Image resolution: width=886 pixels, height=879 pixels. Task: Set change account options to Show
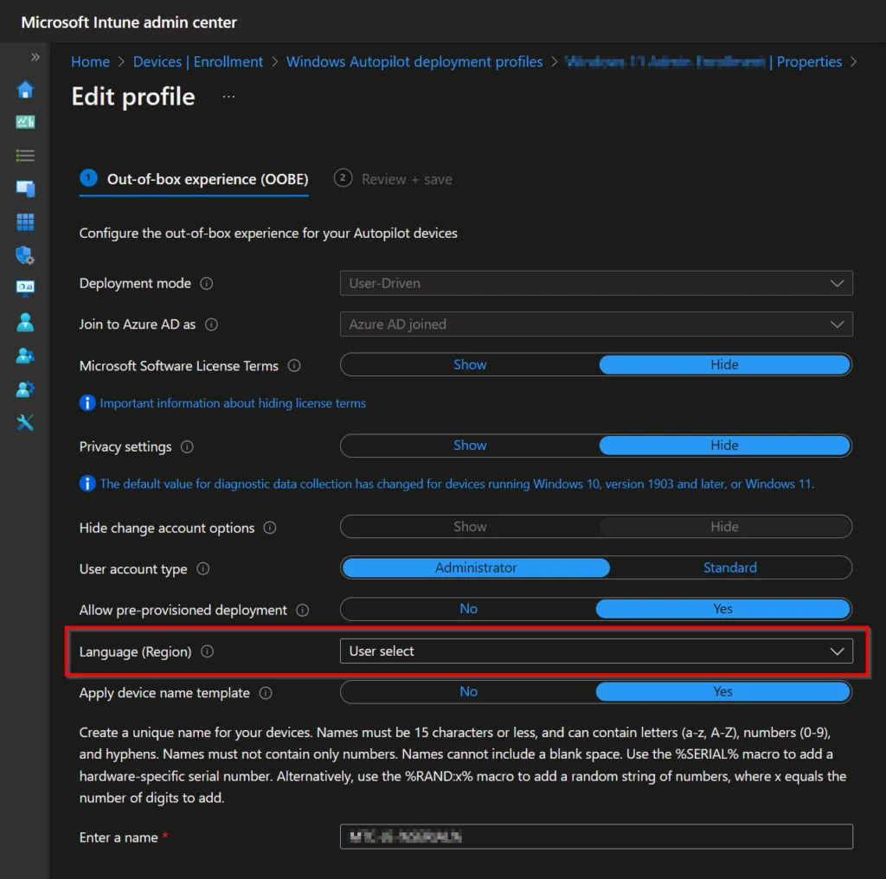[x=470, y=527]
